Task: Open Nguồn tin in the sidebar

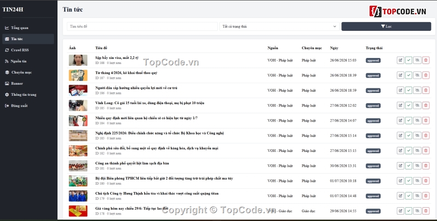Action: (28, 61)
